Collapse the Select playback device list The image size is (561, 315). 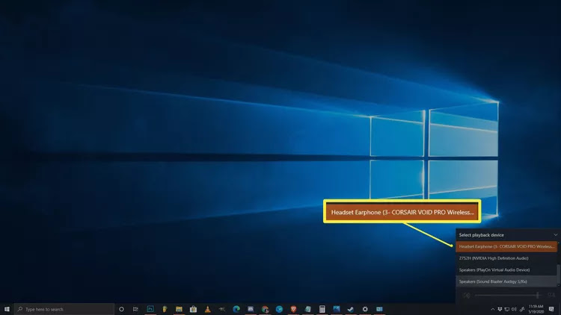[555, 235]
